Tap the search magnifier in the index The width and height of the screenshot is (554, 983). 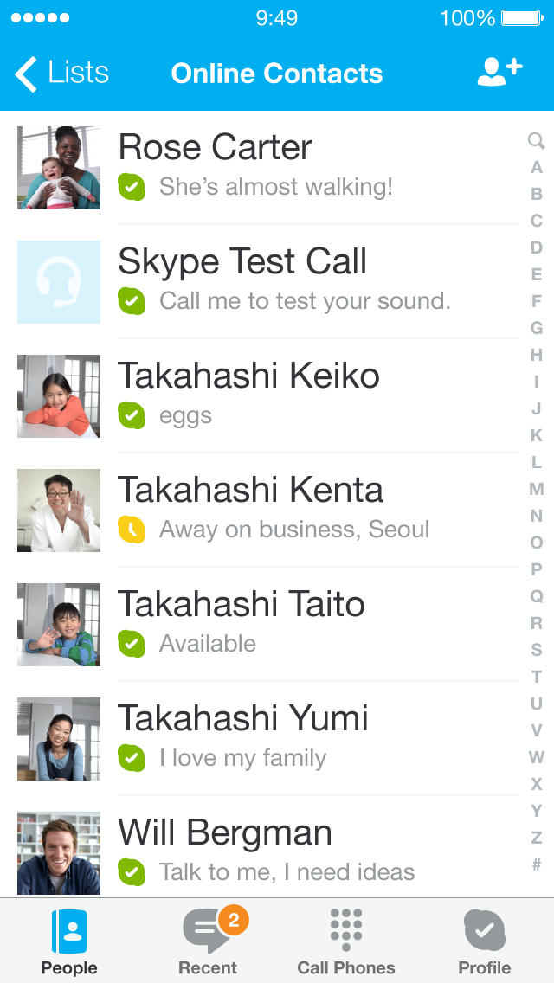click(x=536, y=140)
